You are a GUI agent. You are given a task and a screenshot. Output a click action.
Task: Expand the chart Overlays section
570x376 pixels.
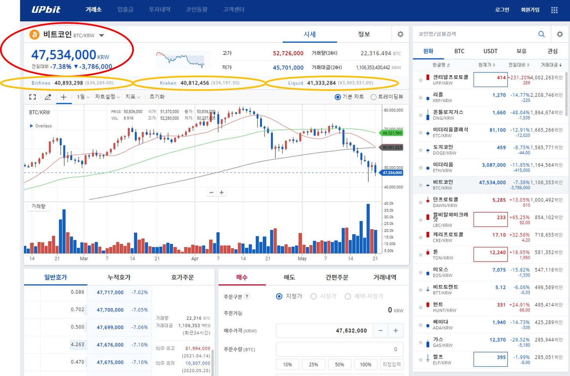click(x=41, y=126)
